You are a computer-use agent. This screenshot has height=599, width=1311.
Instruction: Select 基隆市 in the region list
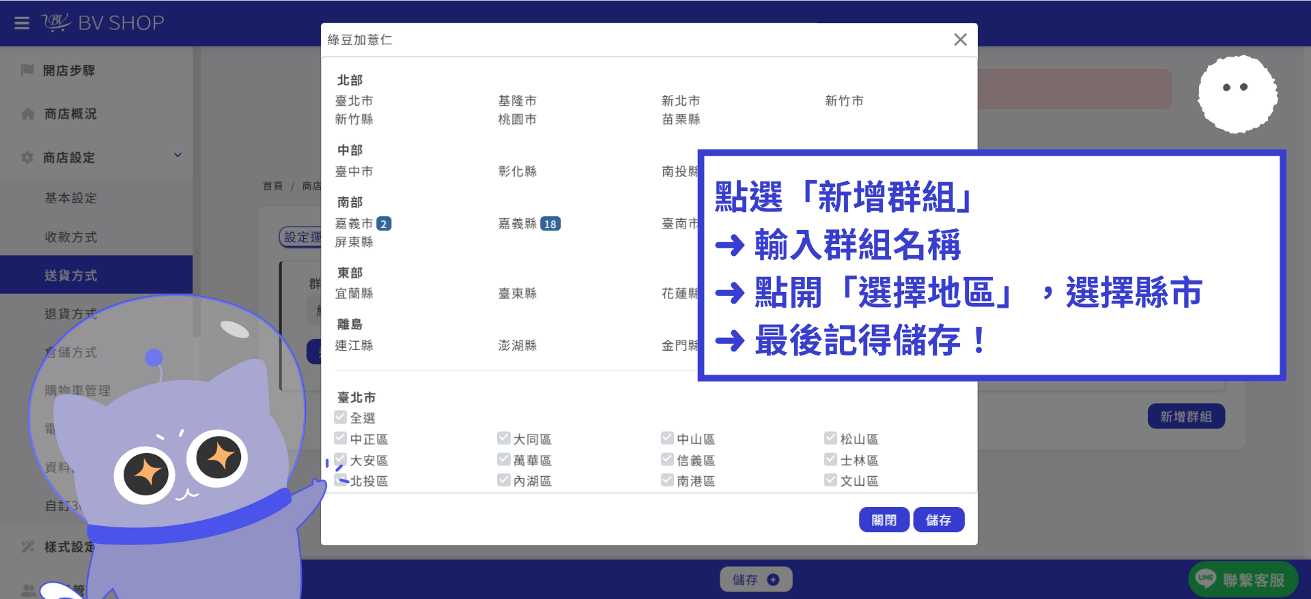[517, 101]
